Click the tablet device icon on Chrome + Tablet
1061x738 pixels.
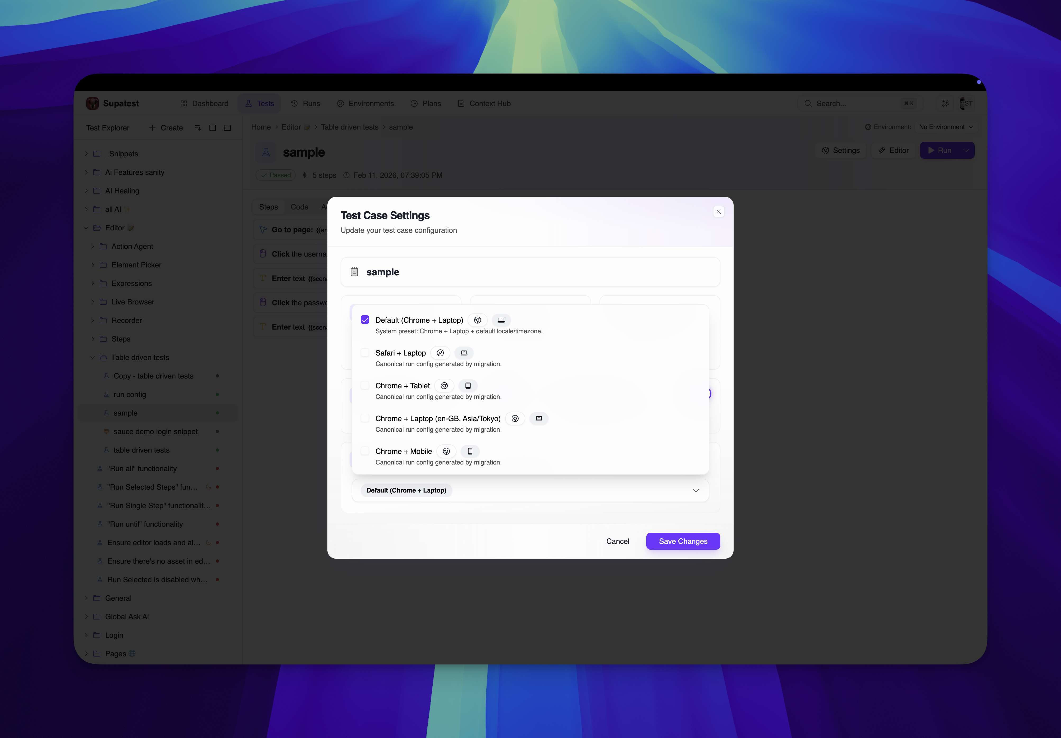point(468,385)
